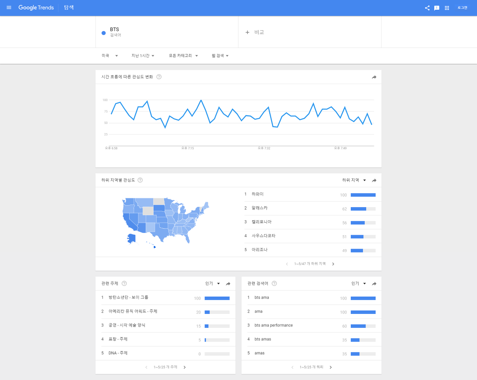The width and height of the screenshot is (477, 380).
Task: Go to previous page of related topics
Action: 146,367
